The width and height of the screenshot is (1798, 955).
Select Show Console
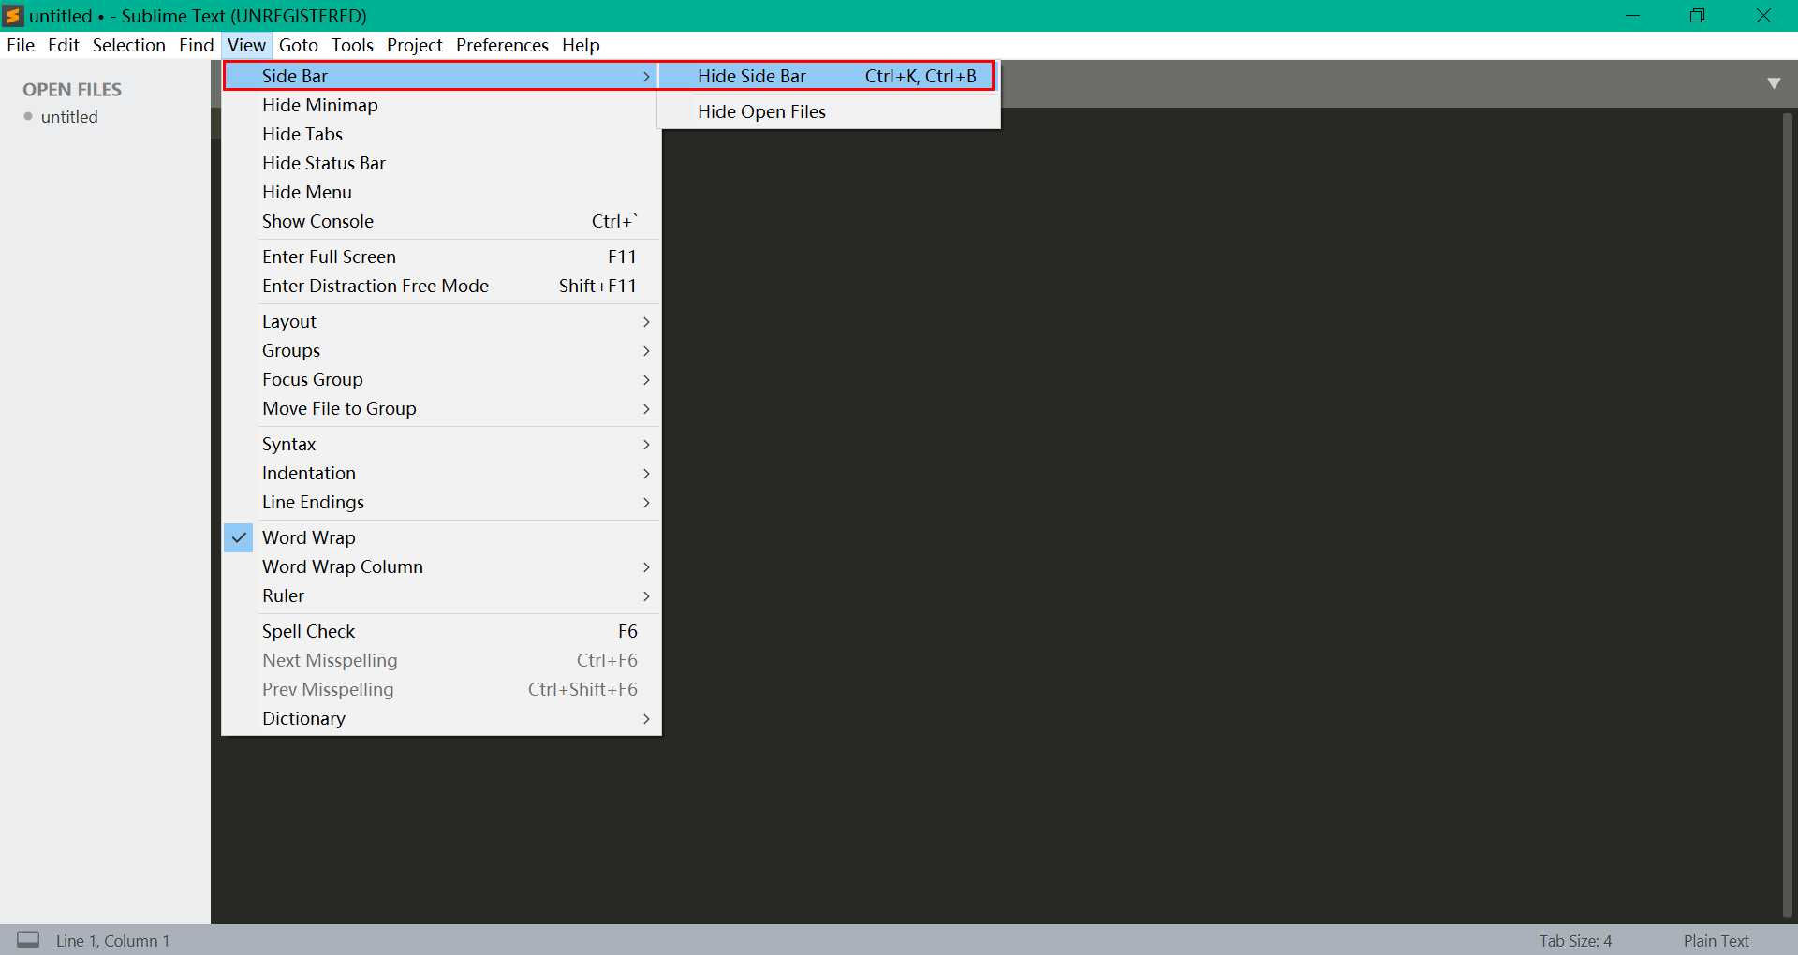pyautogui.click(x=441, y=221)
